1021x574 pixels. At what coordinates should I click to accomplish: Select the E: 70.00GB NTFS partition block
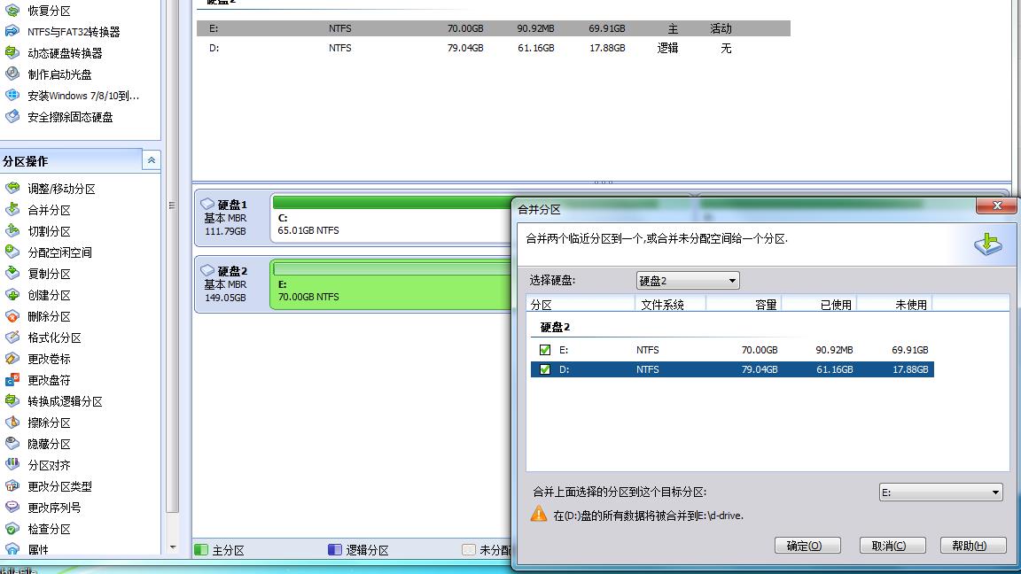pos(391,285)
